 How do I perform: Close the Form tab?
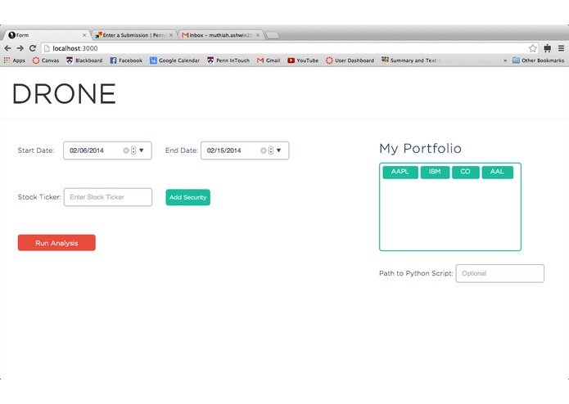tap(84, 35)
